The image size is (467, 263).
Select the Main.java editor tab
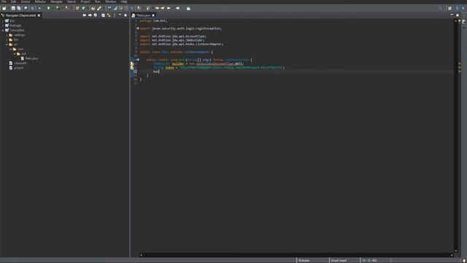[144, 15]
